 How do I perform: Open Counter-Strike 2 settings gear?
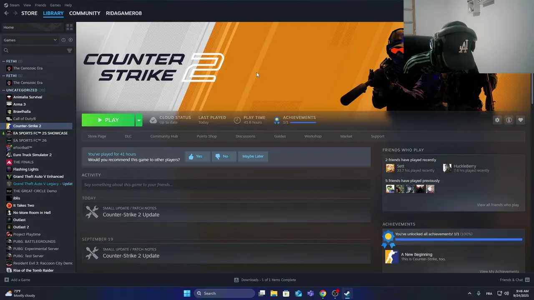click(x=497, y=120)
